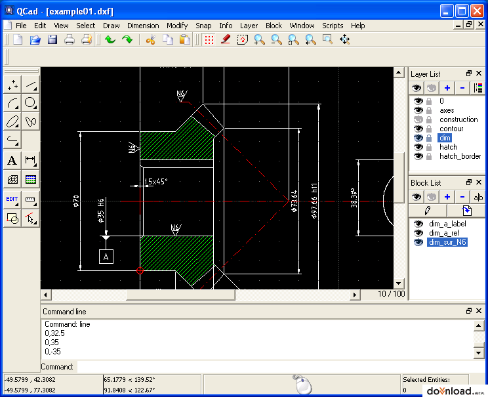
Task: Click the Print icon
Action: pyautogui.click(x=70, y=39)
